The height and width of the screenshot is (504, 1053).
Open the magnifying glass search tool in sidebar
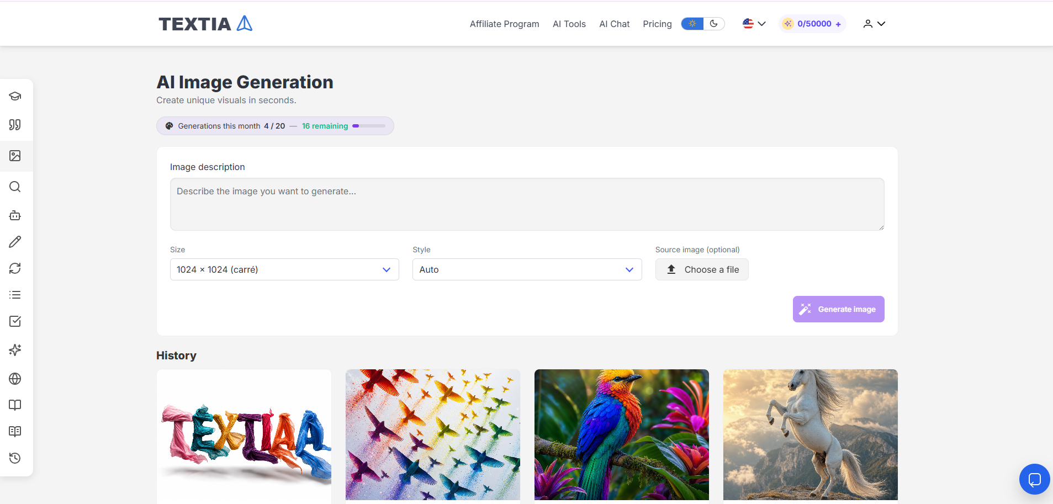point(15,187)
